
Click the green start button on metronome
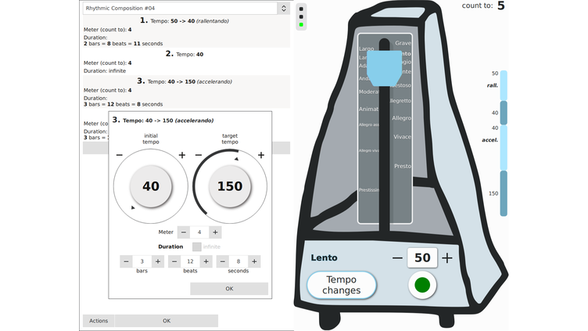pyautogui.click(x=422, y=285)
